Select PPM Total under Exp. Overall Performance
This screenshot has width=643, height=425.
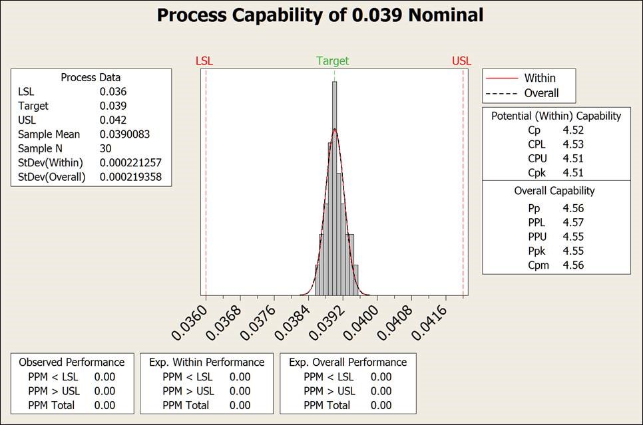[x=327, y=405]
